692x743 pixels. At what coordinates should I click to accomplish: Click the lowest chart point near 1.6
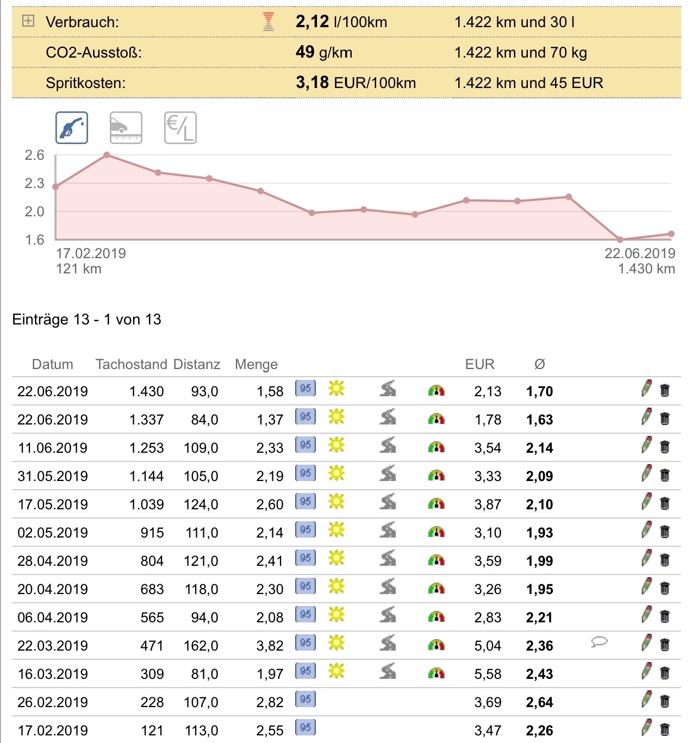coord(620,239)
